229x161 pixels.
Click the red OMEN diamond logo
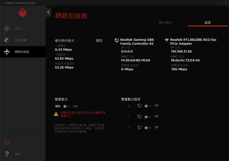coord(23,13)
